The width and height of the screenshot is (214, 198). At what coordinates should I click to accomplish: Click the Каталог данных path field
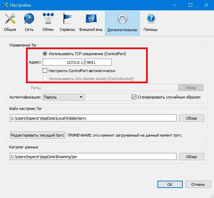[93, 156]
